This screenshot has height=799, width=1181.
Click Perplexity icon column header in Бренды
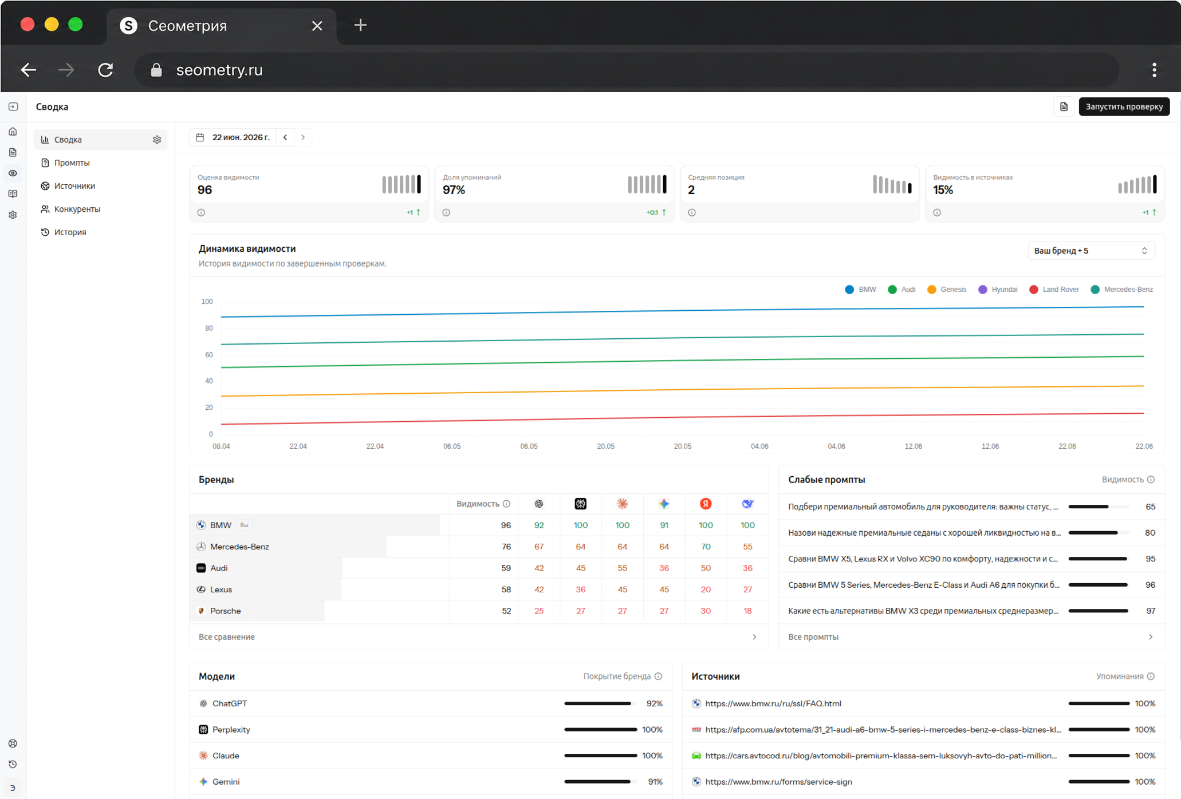580,504
